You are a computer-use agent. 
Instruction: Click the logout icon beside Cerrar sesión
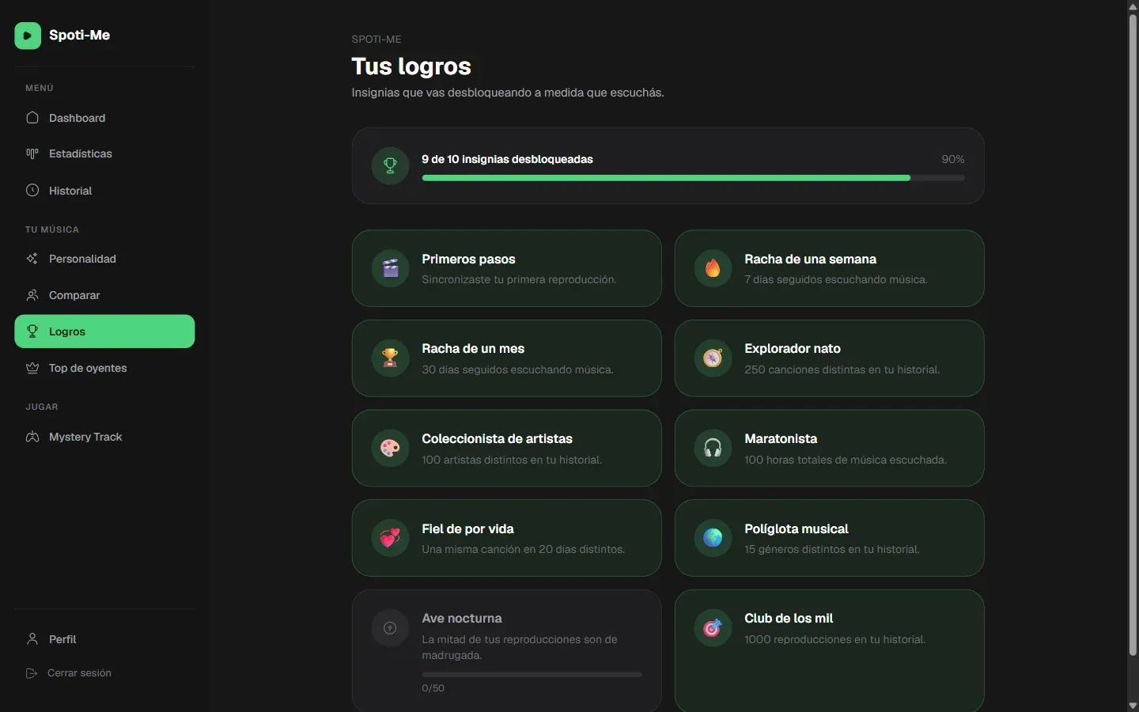[32, 673]
